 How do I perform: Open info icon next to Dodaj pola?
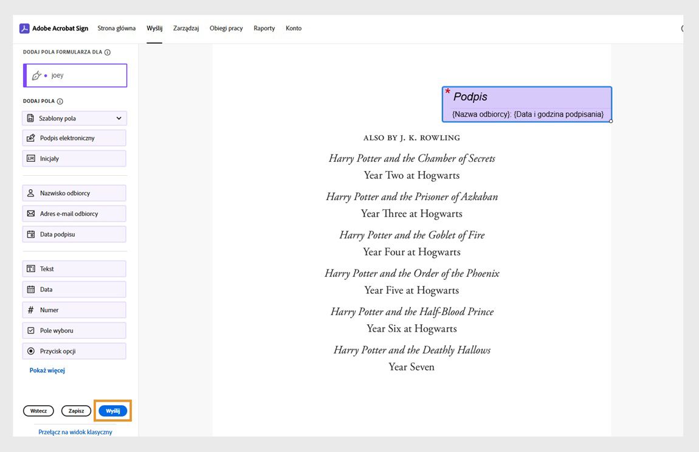coord(60,101)
